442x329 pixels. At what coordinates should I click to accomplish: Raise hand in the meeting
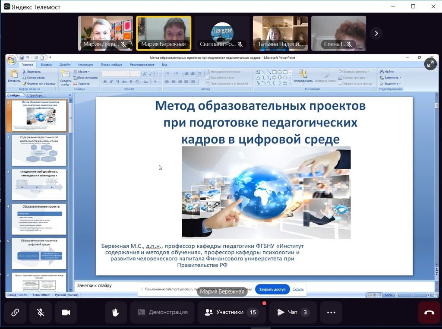click(116, 313)
